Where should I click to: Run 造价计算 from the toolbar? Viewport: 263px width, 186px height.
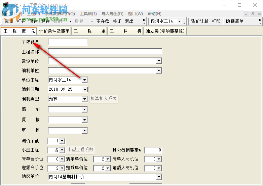tap(199, 21)
